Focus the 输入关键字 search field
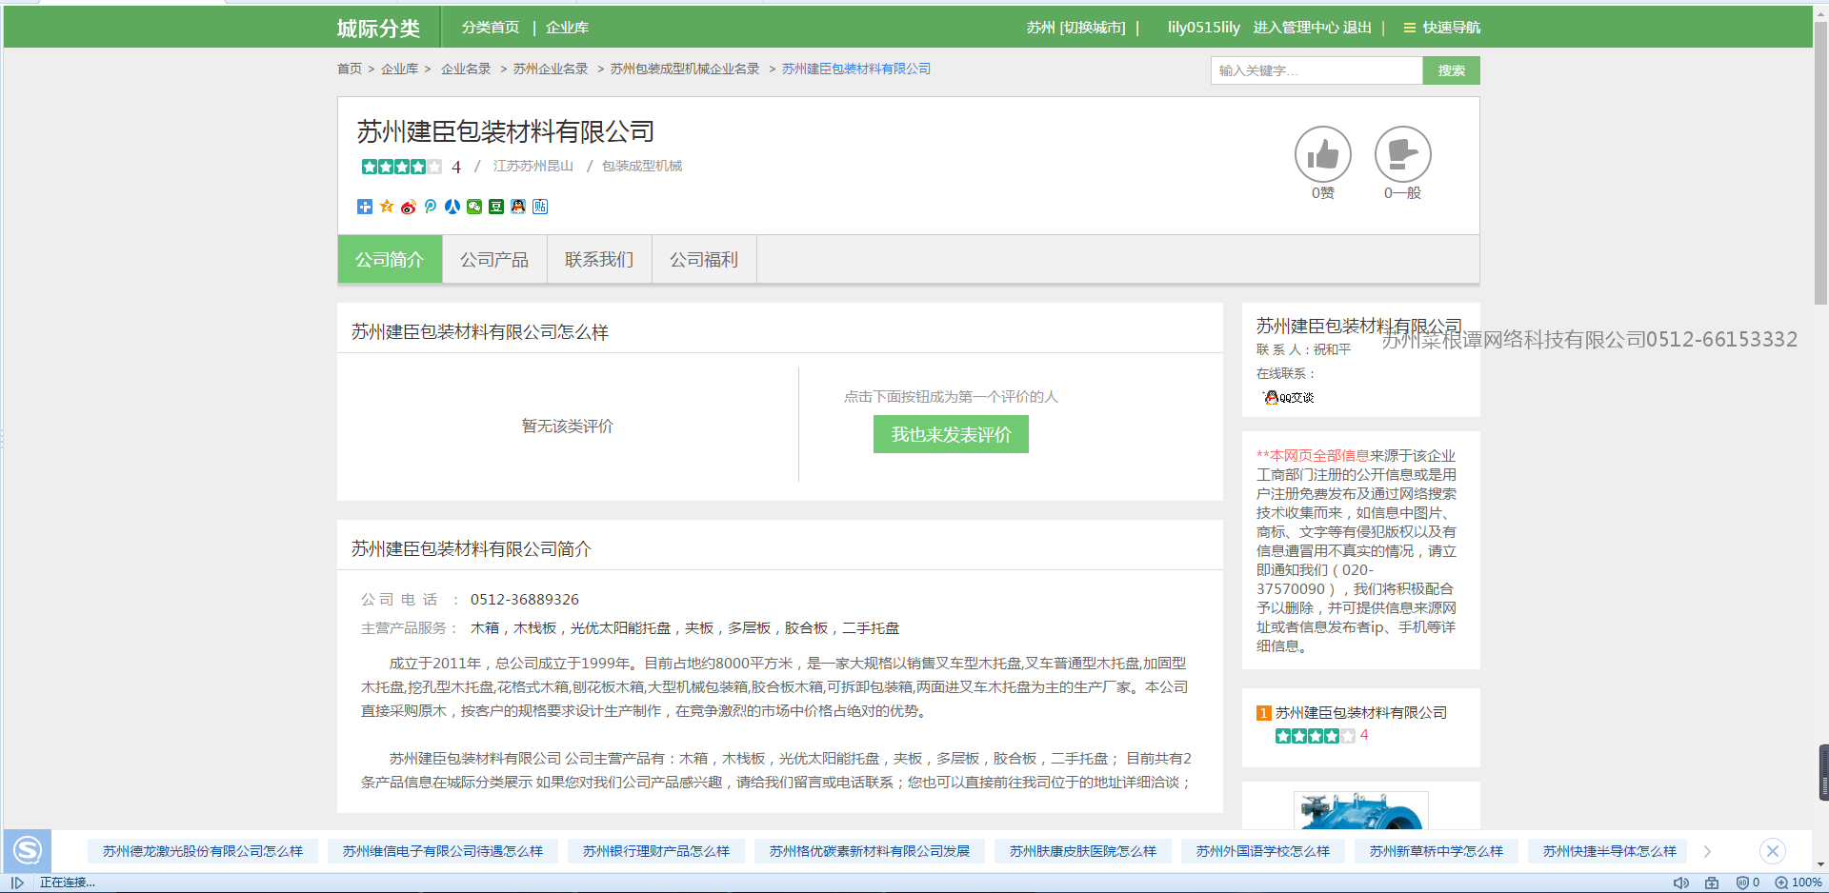The height and width of the screenshot is (893, 1829). point(1316,70)
